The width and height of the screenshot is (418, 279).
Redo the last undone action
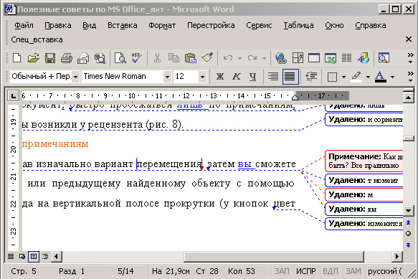coord(252,57)
